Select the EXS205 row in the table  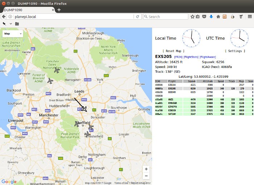tap(204, 89)
